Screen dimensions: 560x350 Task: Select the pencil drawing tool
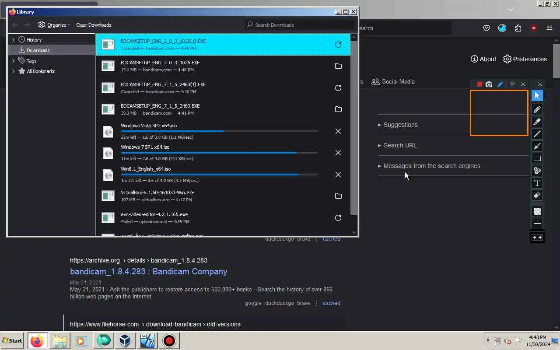537,109
